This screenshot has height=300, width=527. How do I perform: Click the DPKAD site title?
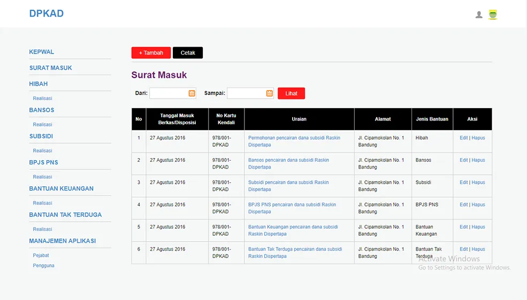47,13
